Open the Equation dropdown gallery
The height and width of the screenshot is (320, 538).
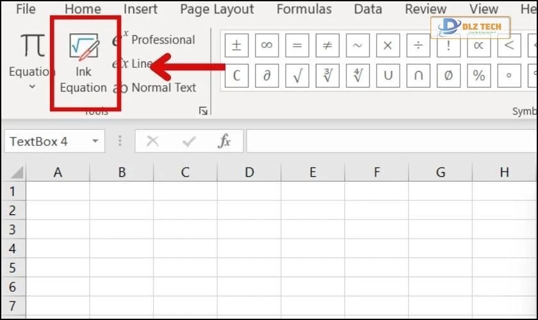point(31,85)
